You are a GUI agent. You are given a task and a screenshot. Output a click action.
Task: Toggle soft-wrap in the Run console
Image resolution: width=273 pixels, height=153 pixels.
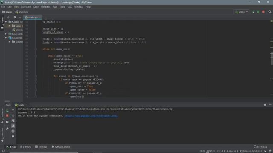pos(13,121)
